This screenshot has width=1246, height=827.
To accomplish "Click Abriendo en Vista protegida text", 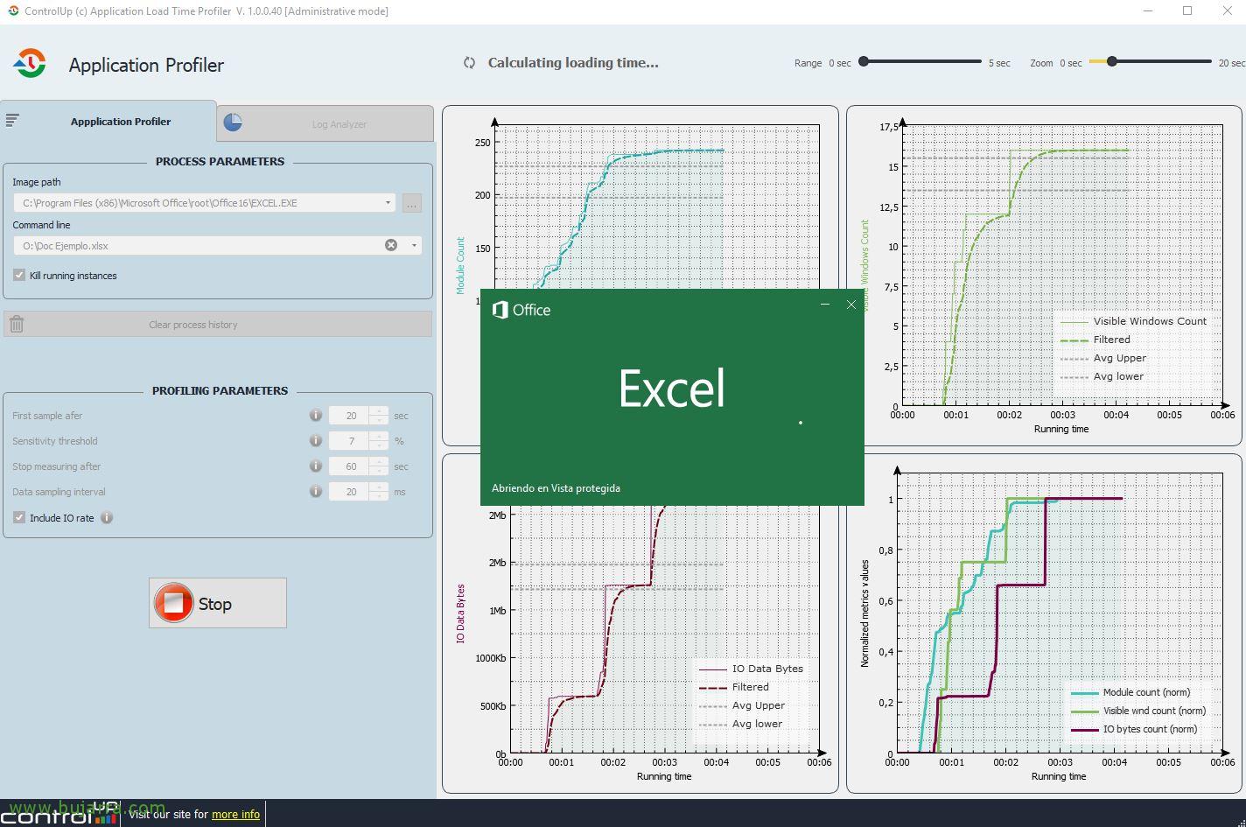I will tap(556, 488).
